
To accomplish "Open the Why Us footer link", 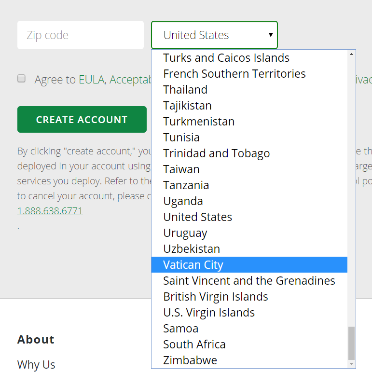I will [36, 364].
